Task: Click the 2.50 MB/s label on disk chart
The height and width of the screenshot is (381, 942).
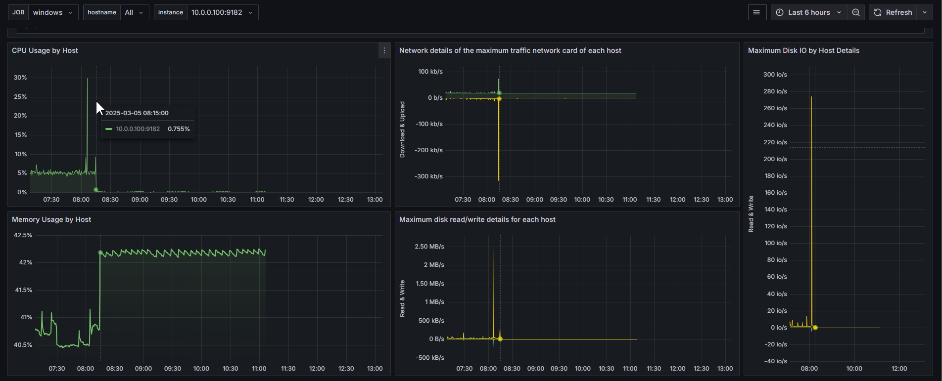Action: point(429,247)
